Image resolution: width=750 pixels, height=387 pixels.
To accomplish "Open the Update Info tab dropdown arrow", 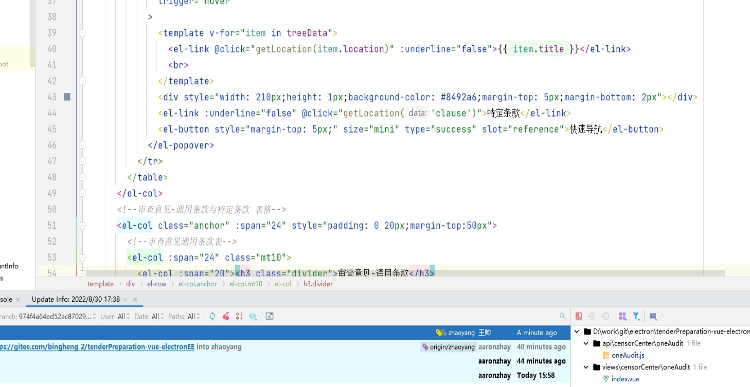I will tap(126, 299).
